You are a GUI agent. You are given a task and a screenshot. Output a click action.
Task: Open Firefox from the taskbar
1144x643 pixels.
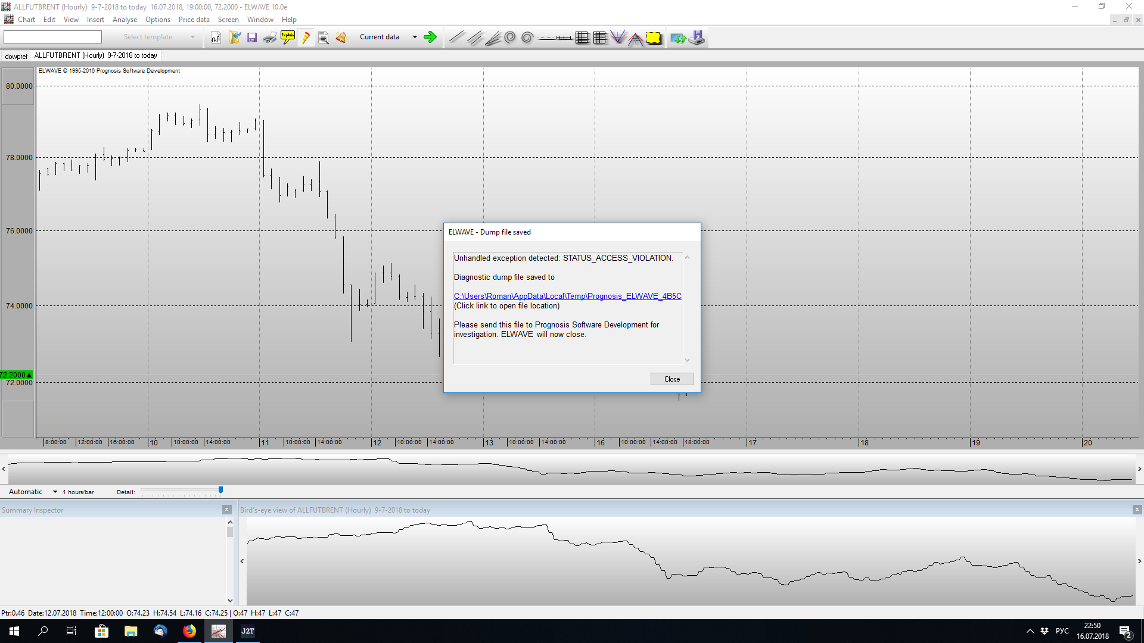point(189,631)
